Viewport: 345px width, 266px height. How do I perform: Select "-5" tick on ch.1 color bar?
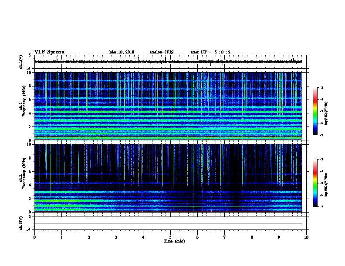321,111
